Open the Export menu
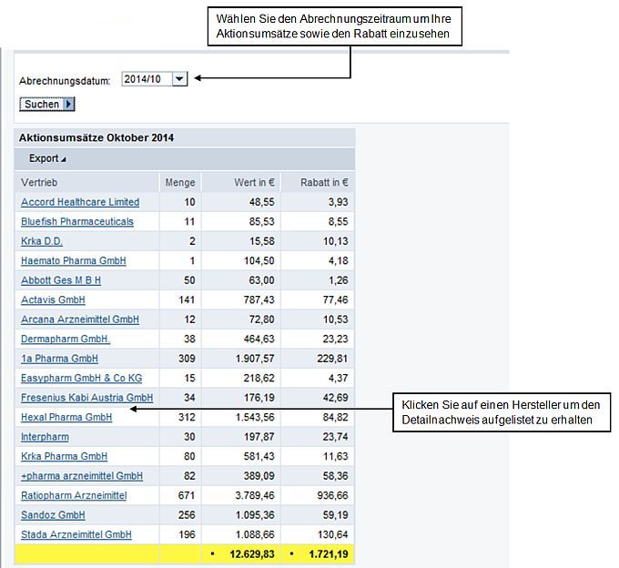Image resolution: width=619 pixels, height=568 pixels. pyautogui.click(x=47, y=158)
